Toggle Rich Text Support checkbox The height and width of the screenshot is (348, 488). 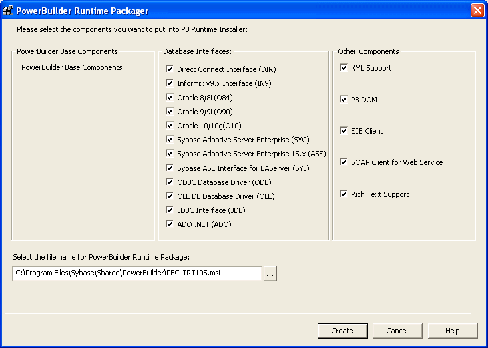[x=344, y=194]
